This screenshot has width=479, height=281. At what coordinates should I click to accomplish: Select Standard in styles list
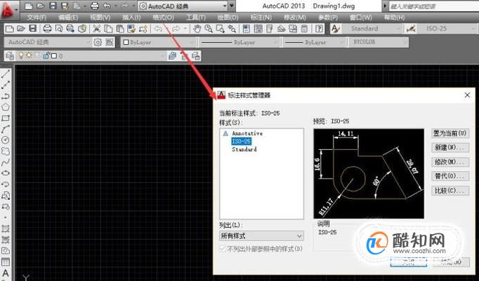(x=244, y=149)
